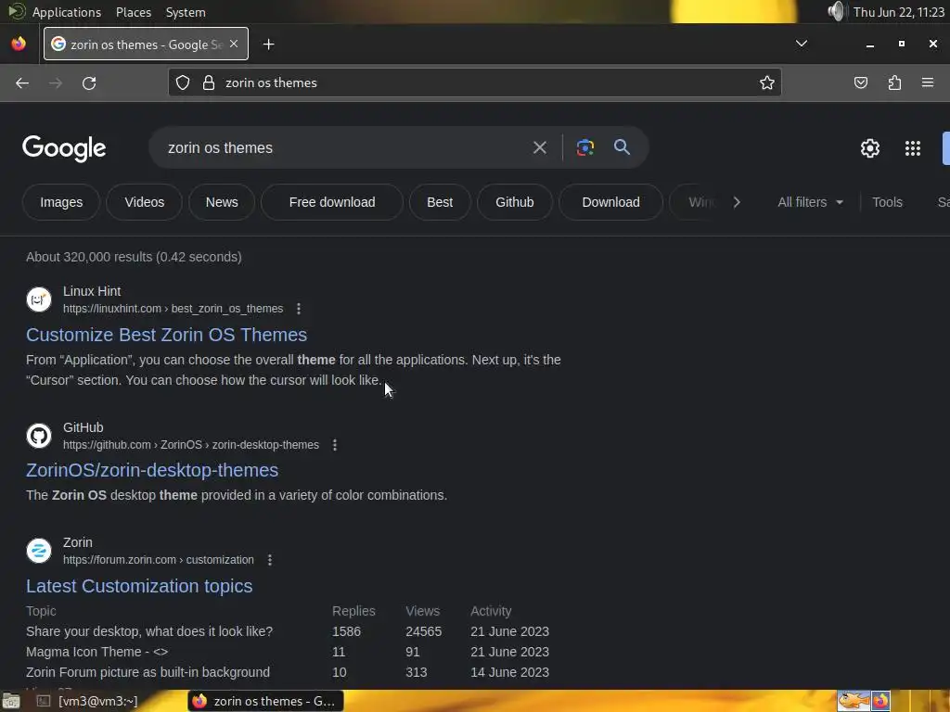Switch to the Images filter
This screenshot has height=712, width=950.
[61, 202]
